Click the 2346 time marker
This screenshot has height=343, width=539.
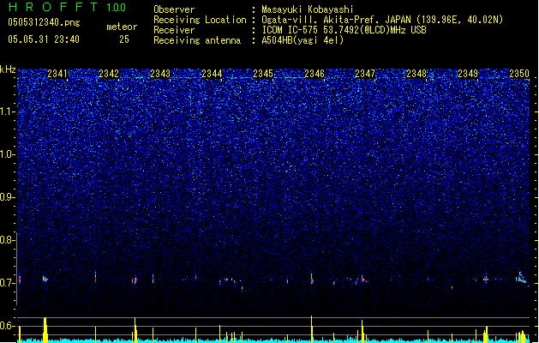(x=314, y=74)
